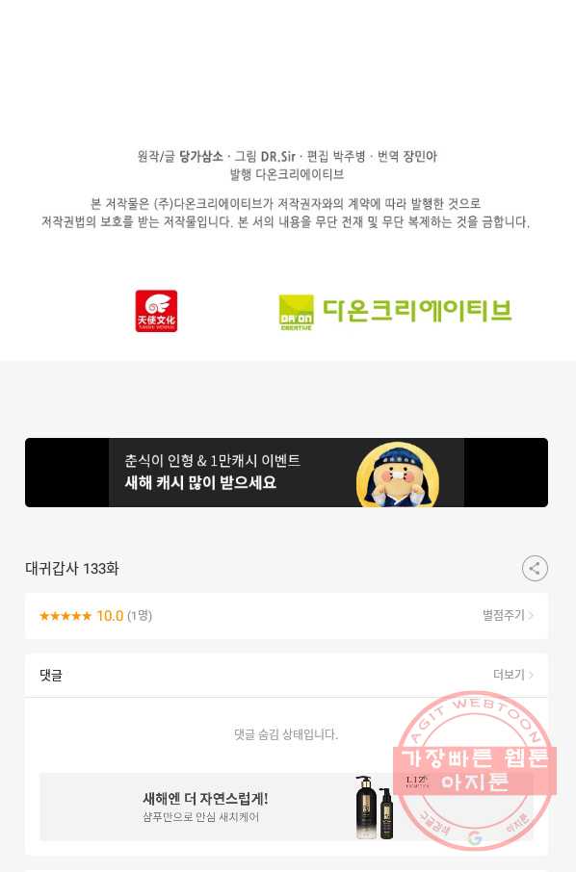Image resolution: width=576 pixels, height=872 pixels.
Task: Click the 새해 캐시 많이 받으세요 text
Action: point(200,482)
